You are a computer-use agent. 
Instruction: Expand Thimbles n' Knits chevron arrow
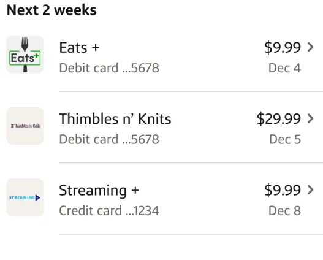[x=310, y=119]
